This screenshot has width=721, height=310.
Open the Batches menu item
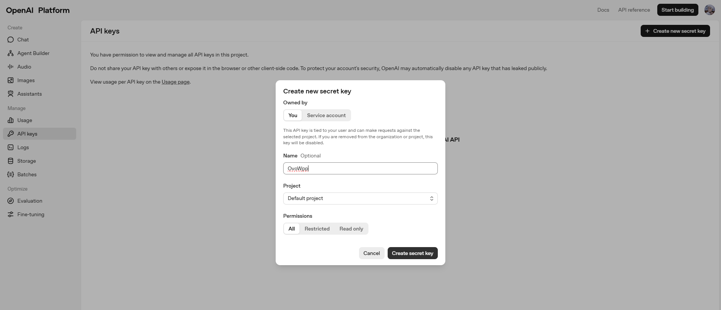click(27, 174)
